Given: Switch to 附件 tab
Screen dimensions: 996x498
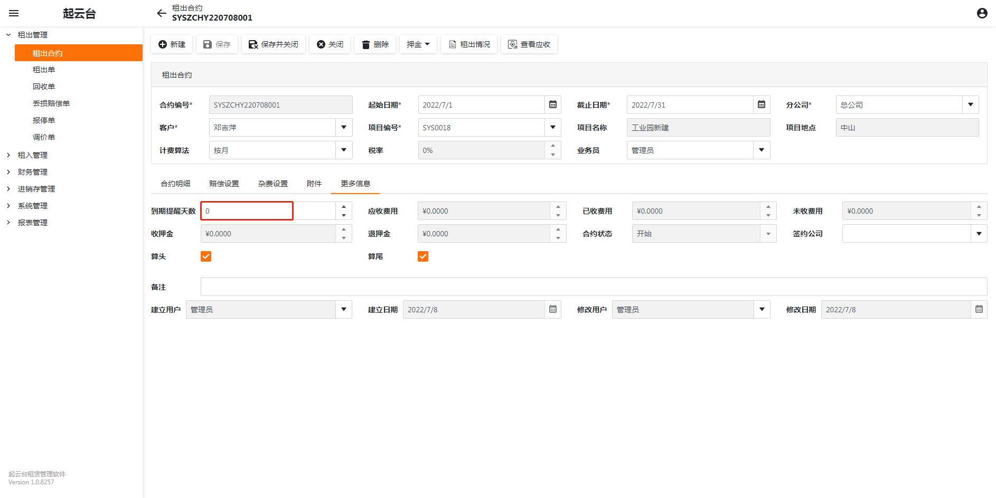Looking at the screenshot, I should (314, 184).
